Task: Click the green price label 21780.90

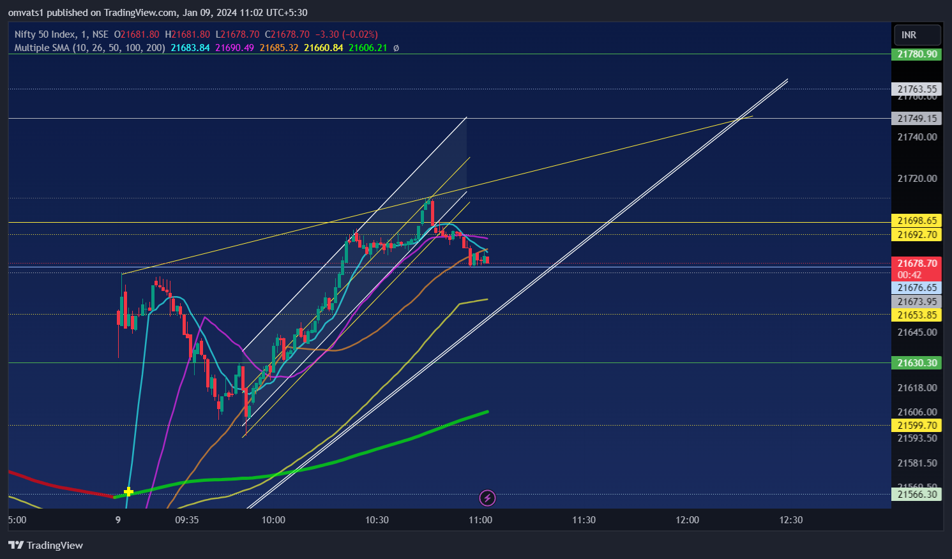Action: pos(917,54)
